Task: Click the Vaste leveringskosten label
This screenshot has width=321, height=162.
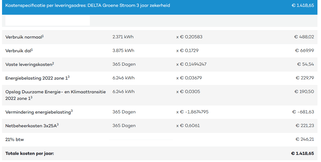Action: pyautogui.click(x=28, y=64)
